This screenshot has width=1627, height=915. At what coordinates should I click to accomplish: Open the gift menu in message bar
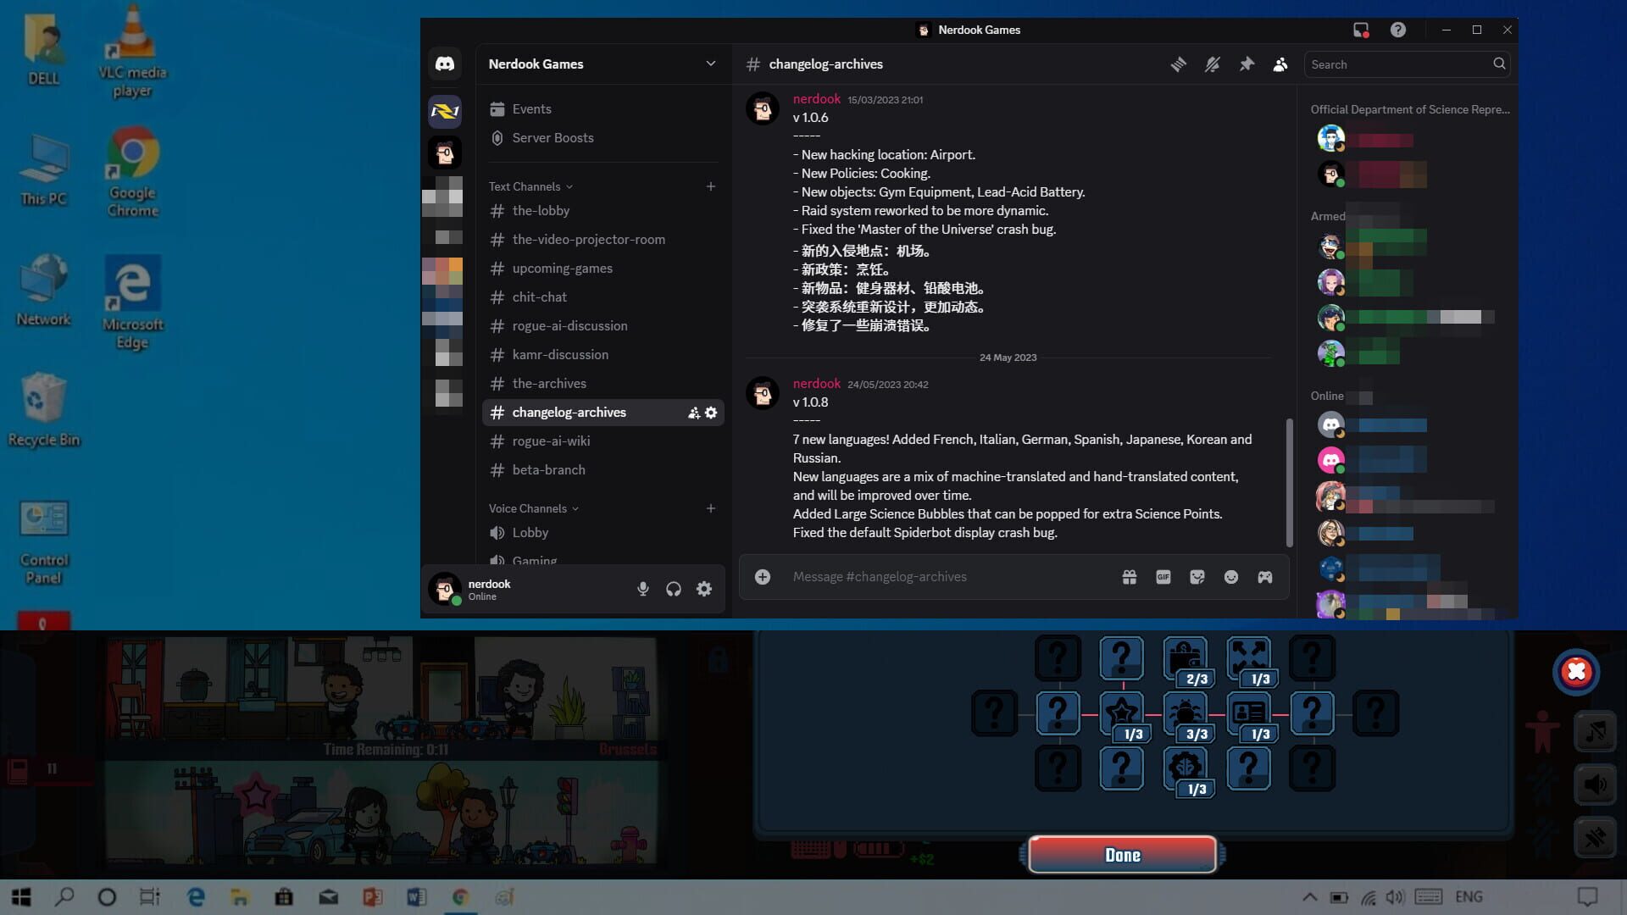pyautogui.click(x=1130, y=577)
